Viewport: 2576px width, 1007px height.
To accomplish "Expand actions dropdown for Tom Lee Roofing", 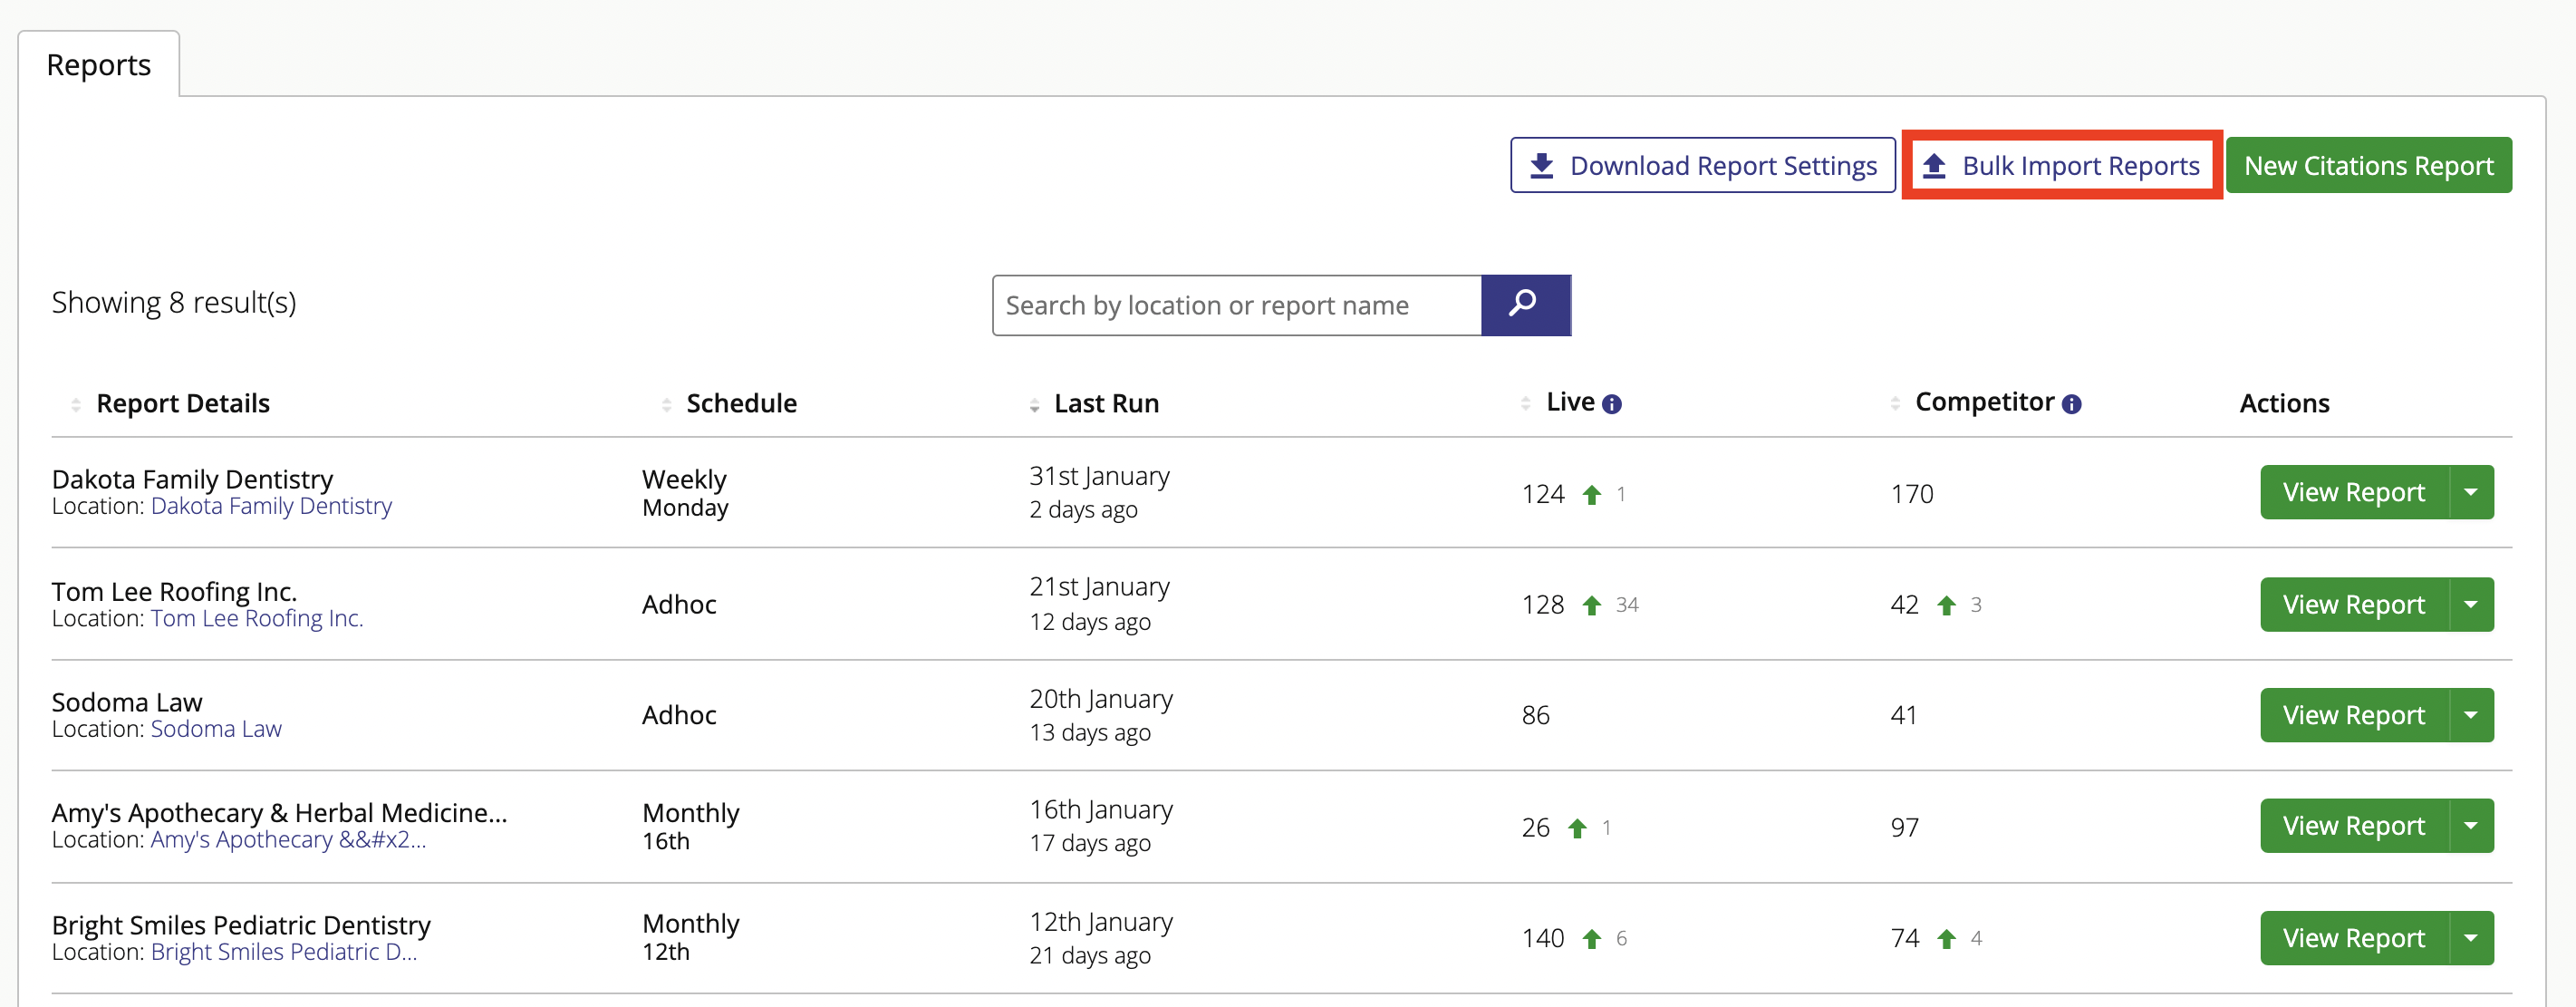I will click(x=2471, y=604).
